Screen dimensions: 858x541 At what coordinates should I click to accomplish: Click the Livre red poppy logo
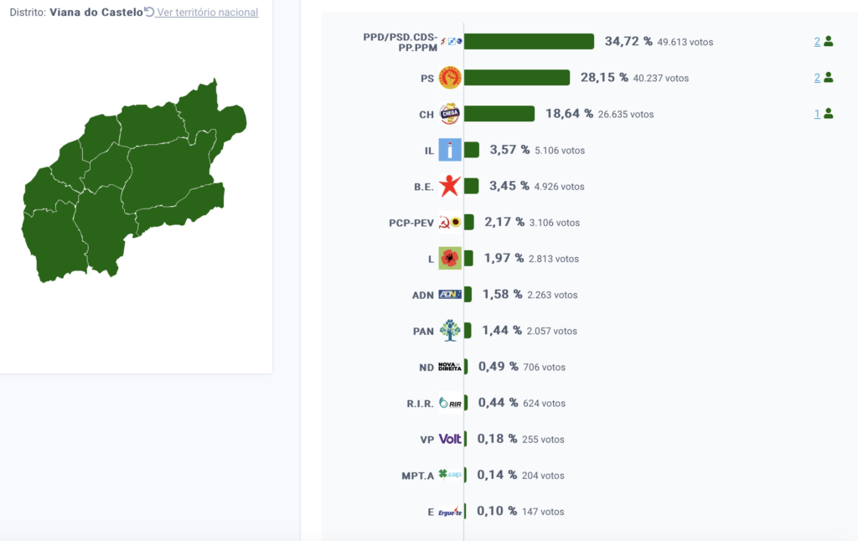pos(450,258)
